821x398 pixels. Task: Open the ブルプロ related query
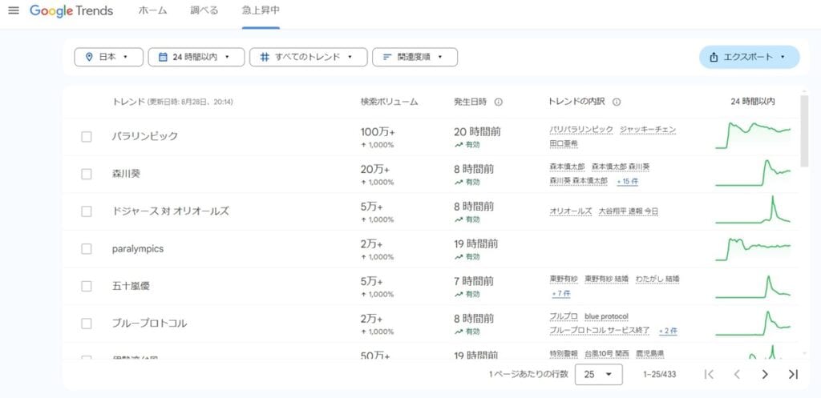(564, 316)
